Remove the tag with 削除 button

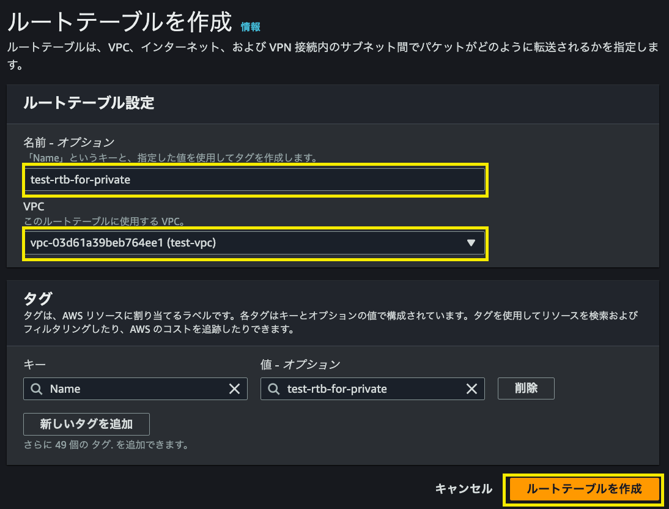[526, 388]
